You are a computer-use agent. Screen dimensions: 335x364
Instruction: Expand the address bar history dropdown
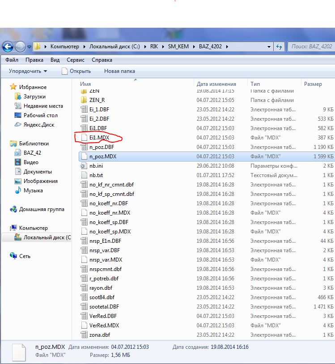pos(269,47)
